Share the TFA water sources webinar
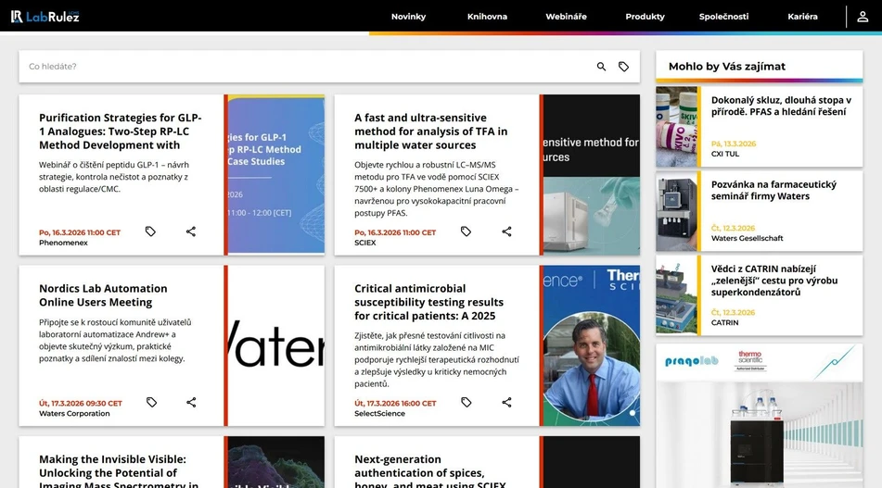Viewport: 882px width, 488px height. (506, 231)
